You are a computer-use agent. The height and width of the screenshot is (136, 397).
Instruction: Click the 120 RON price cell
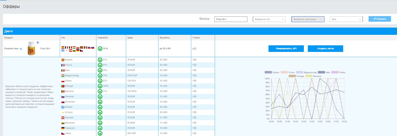(131, 91)
